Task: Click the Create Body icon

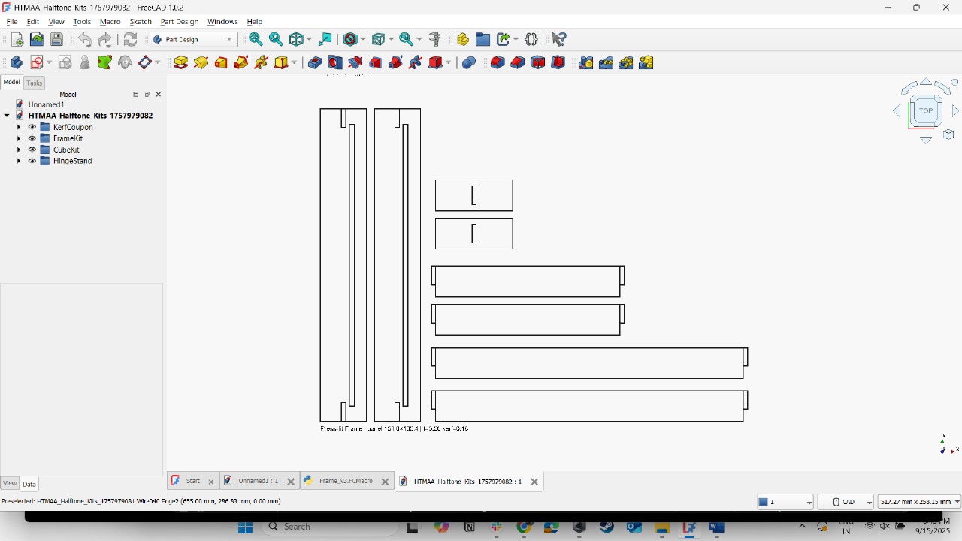Action: [x=17, y=62]
